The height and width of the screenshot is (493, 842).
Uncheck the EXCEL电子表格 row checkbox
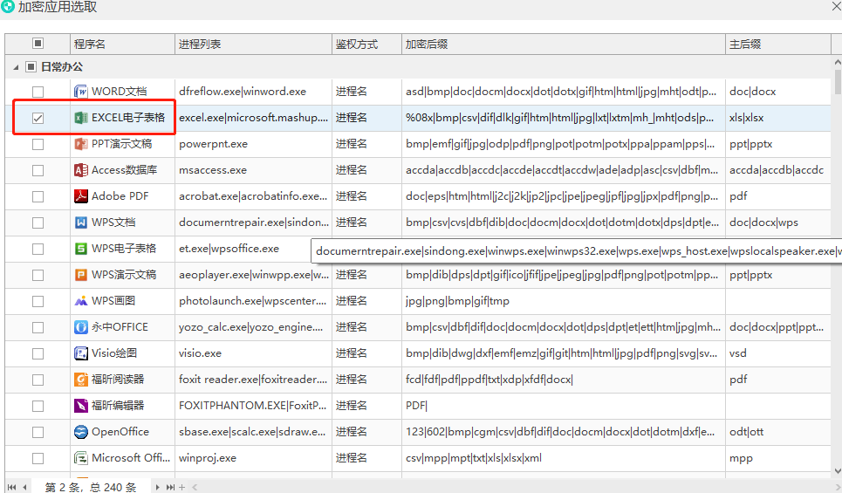(38, 118)
